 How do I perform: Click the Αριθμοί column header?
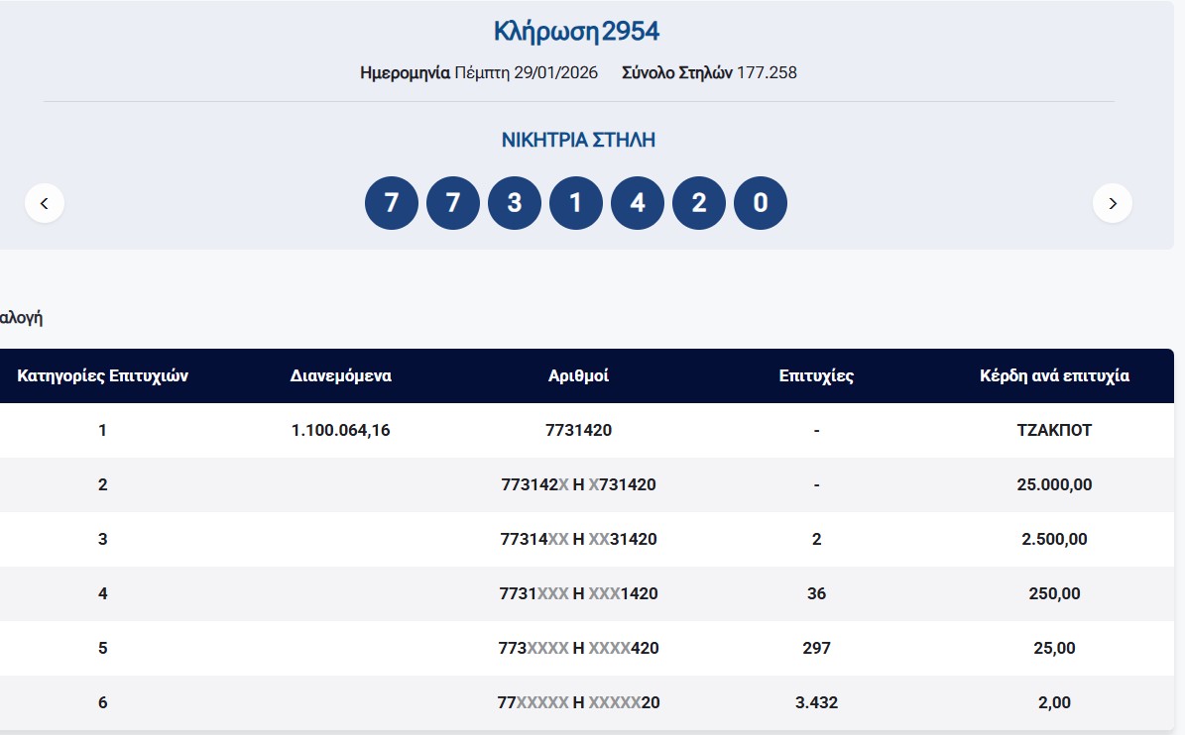(x=578, y=376)
